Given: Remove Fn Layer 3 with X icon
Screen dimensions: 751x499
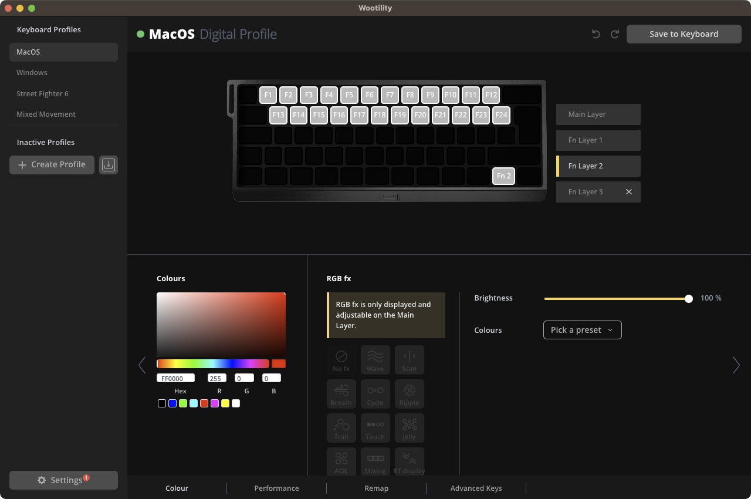Looking at the screenshot, I should click(x=629, y=192).
